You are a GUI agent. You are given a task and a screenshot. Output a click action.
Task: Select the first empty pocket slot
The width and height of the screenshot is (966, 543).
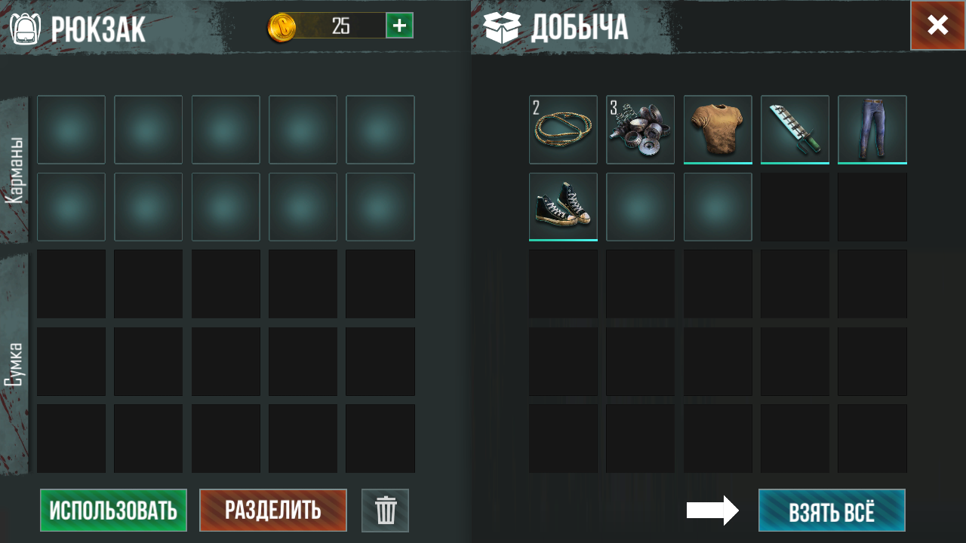point(71,130)
